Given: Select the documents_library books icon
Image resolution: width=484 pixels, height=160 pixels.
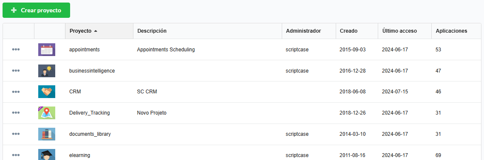Looking at the screenshot, I should tap(47, 134).
